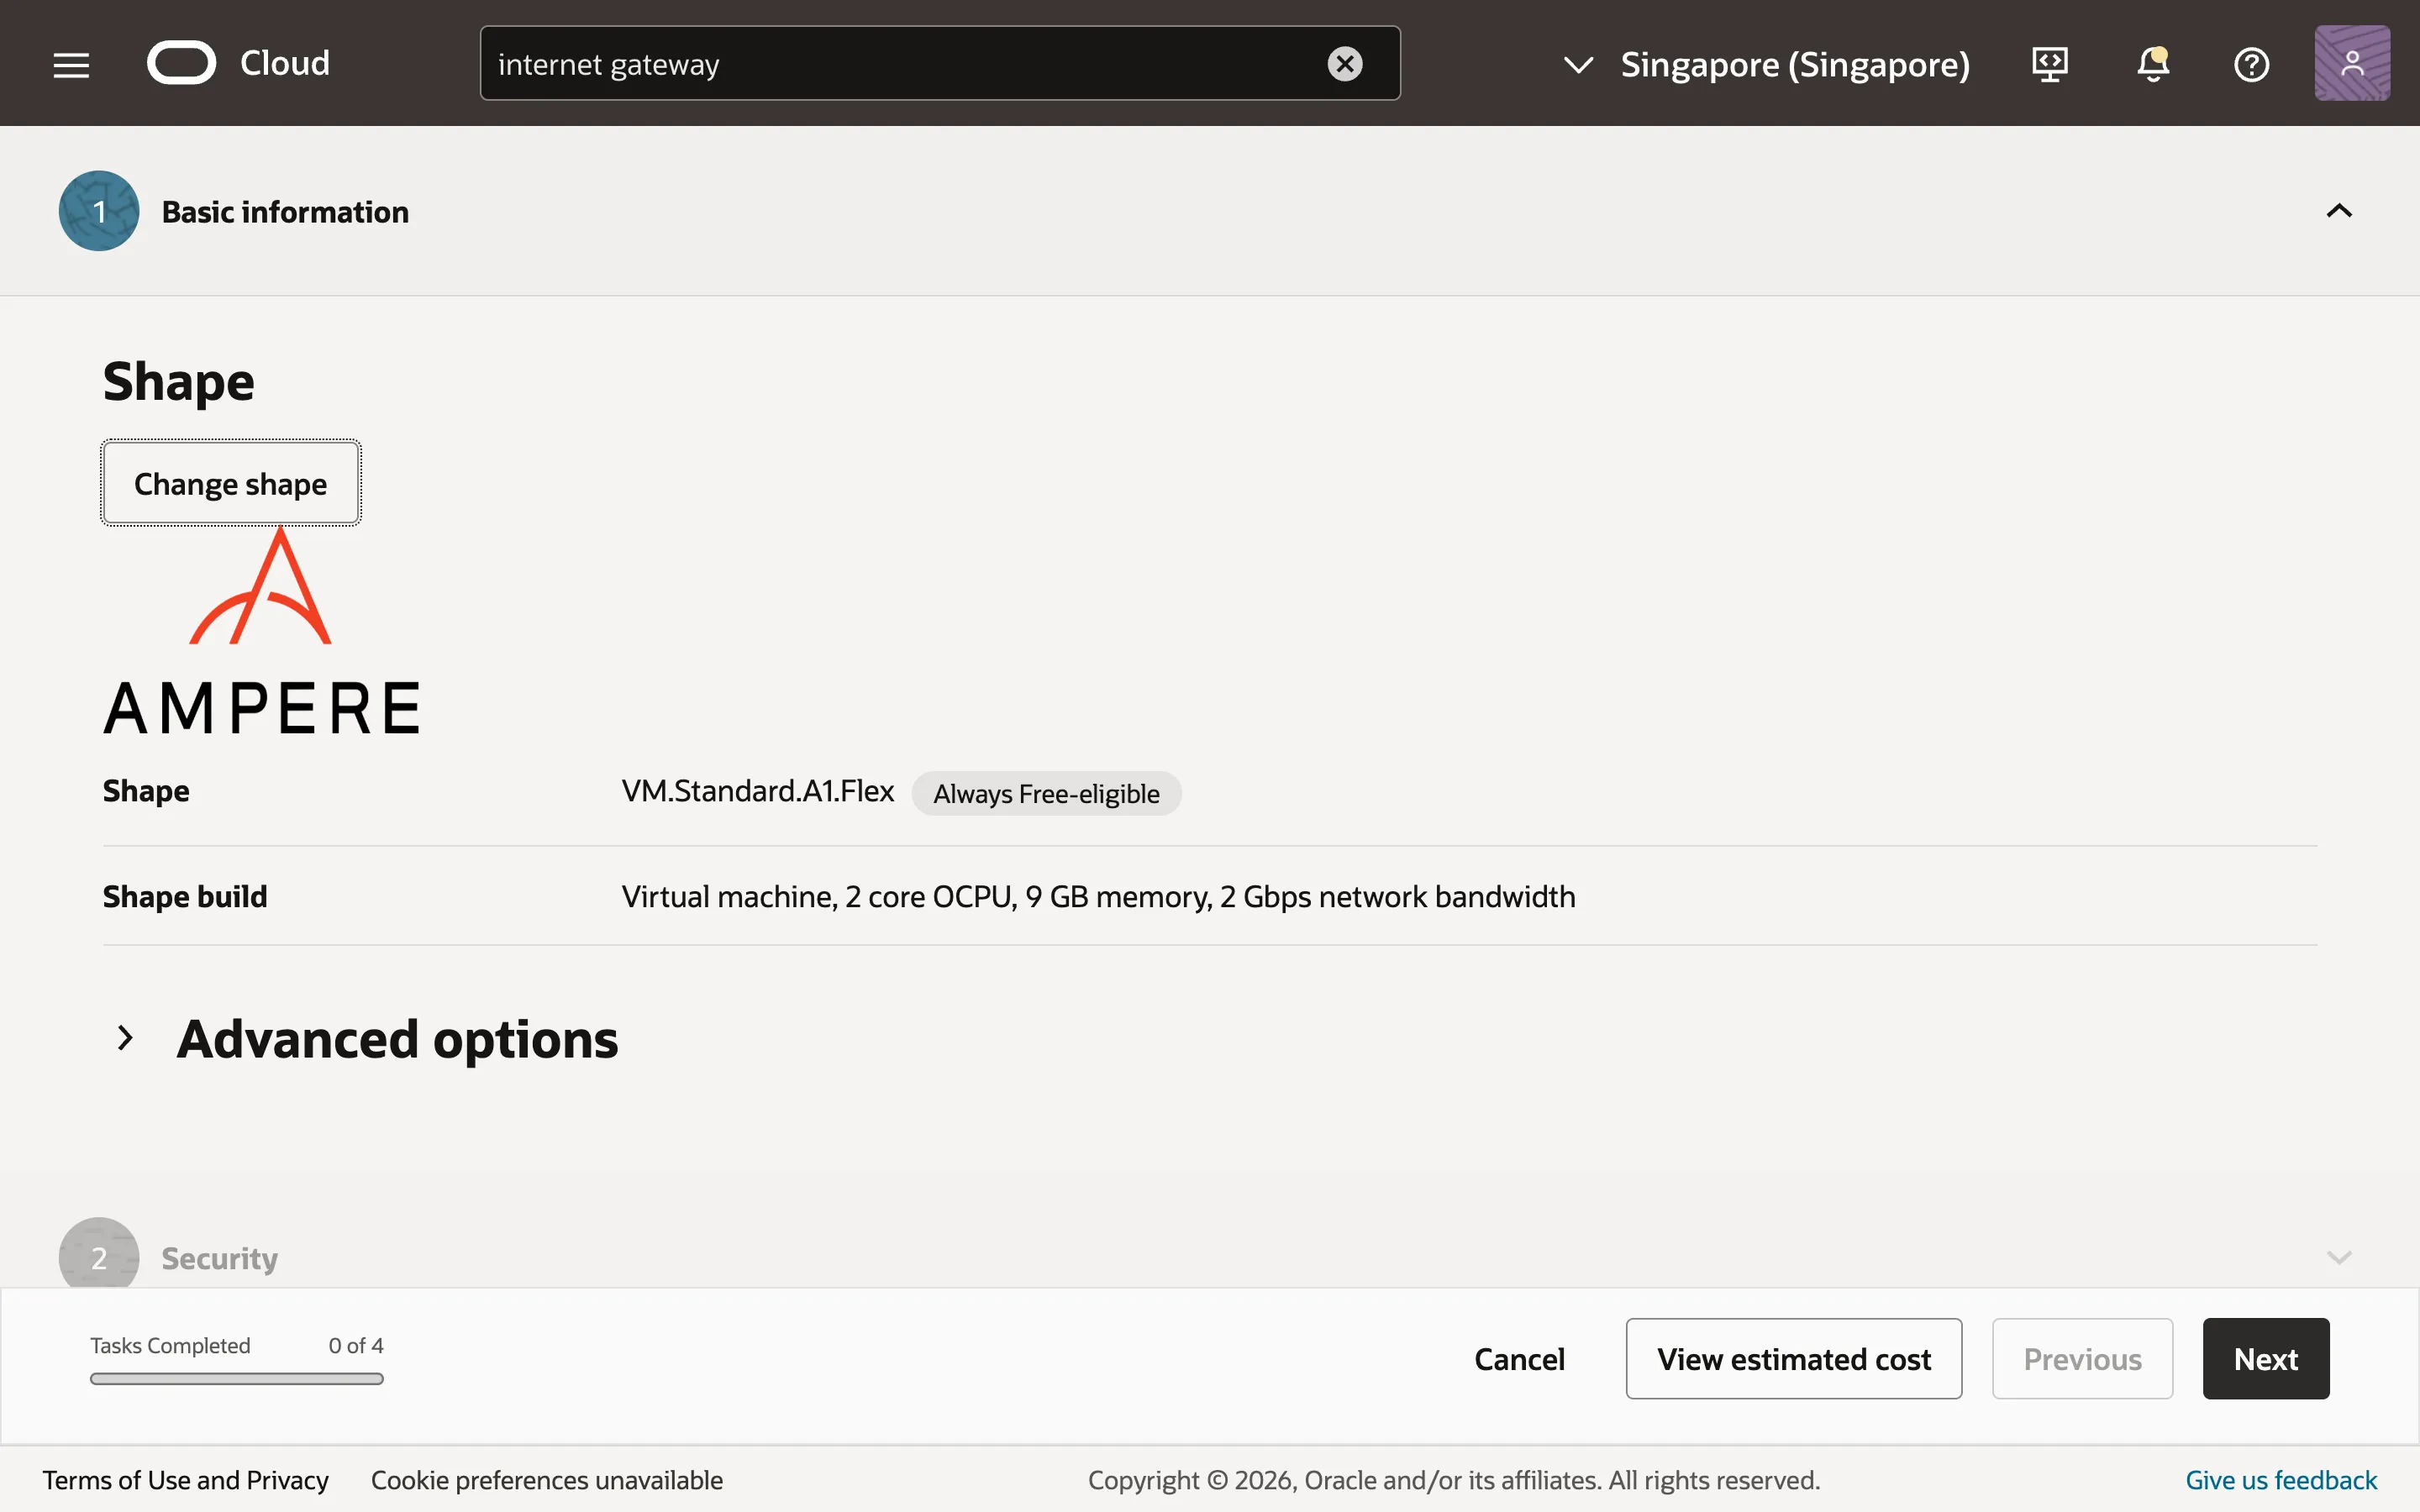Click the Change shape button

(x=230, y=483)
